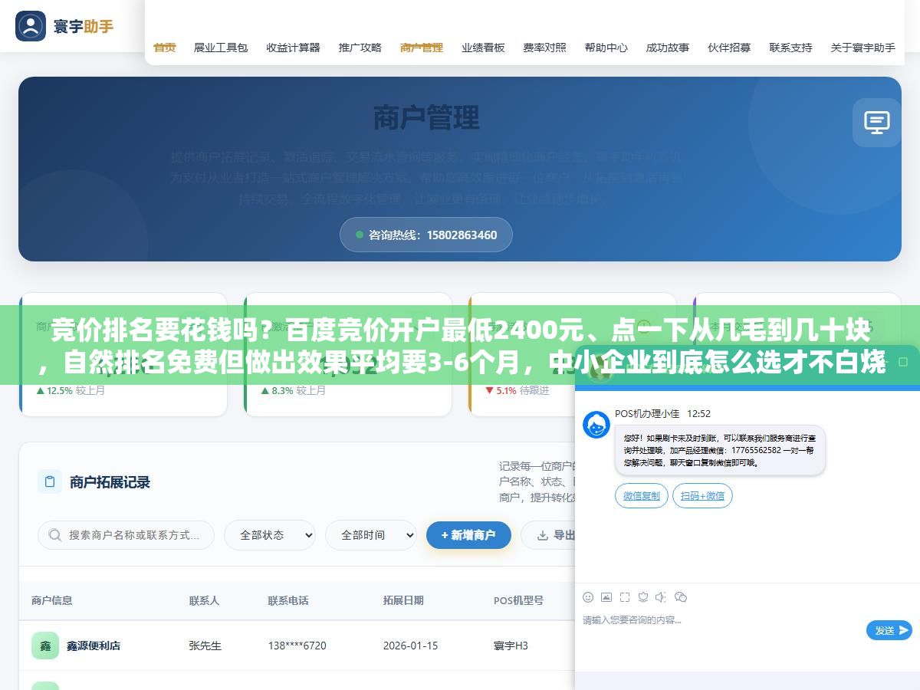Click the maximize icon of the chat window

tap(905, 361)
